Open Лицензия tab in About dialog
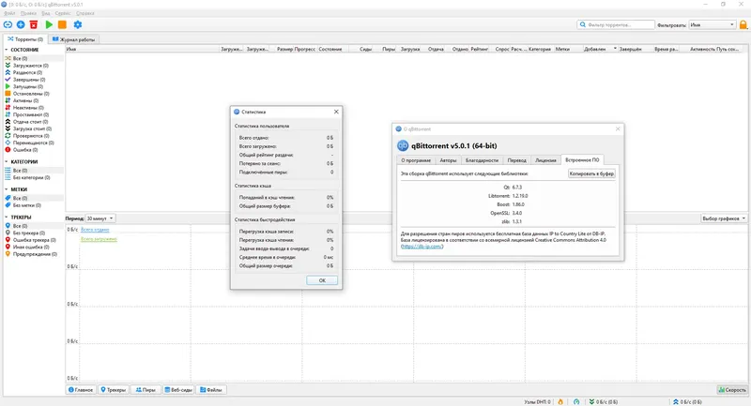This screenshot has width=751, height=406. [x=545, y=160]
